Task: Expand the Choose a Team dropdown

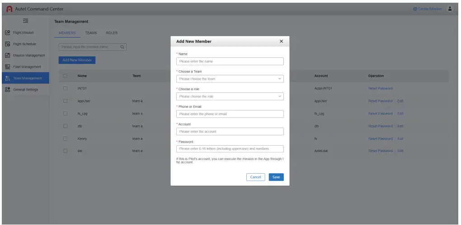Action: tap(230, 78)
